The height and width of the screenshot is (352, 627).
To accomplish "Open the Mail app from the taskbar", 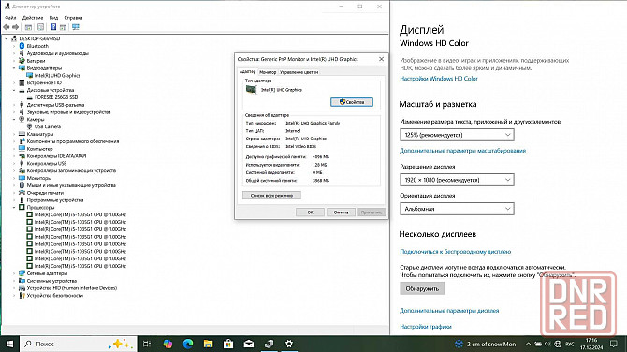I will point(249,344).
